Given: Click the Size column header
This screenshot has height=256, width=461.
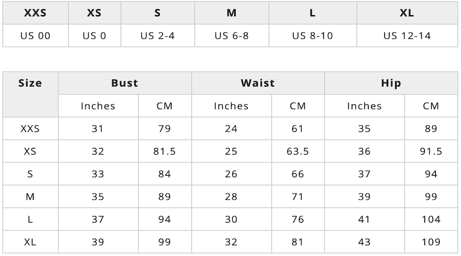Looking at the screenshot, I should click(30, 83).
